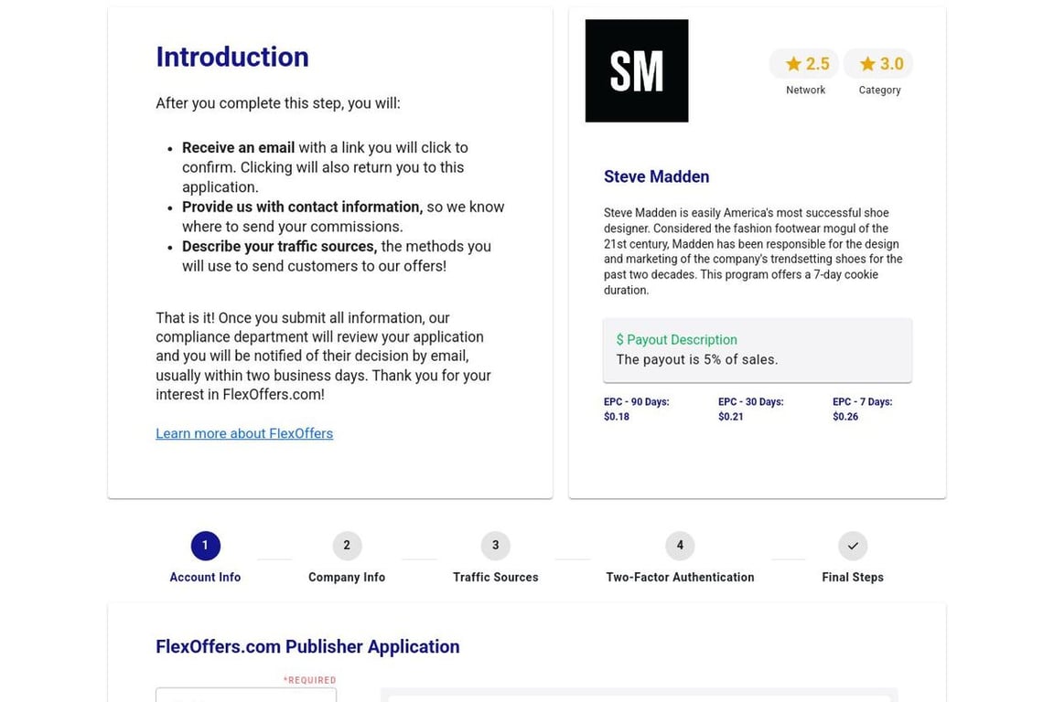
Task: Click the Steve Madden title
Action: [x=657, y=176]
